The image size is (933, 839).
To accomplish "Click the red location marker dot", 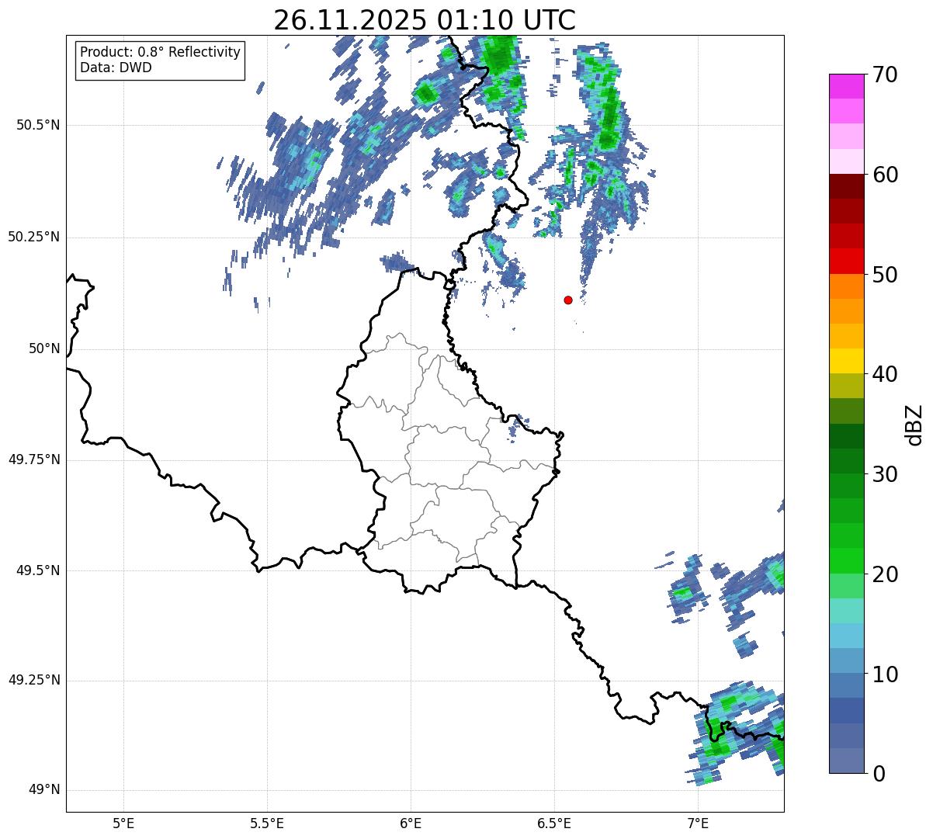I will pos(568,300).
